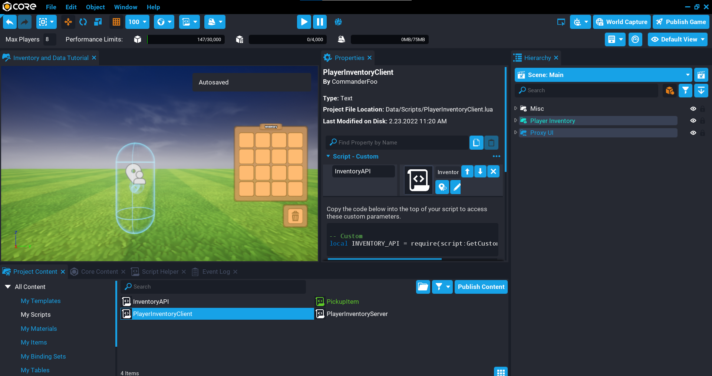712x376 pixels.
Task: Click the copy properties icon
Action: point(476,143)
